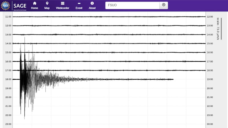Click the 23:00 left time label
Viewport: 228px width, 128px height.
8,124
